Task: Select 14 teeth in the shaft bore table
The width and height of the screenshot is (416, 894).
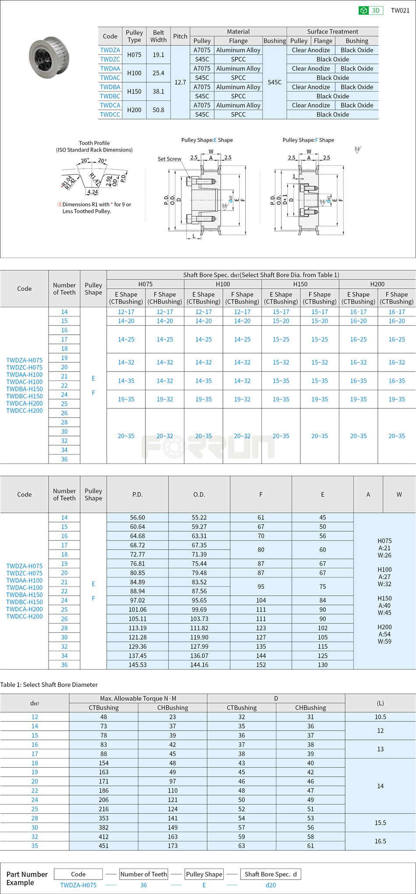Action: click(x=64, y=312)
